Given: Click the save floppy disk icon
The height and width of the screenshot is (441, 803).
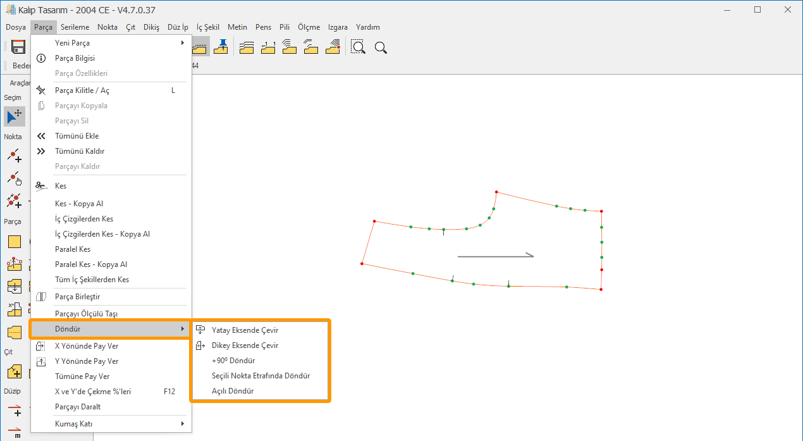Looking at the screenshot, I should [18, 47].
